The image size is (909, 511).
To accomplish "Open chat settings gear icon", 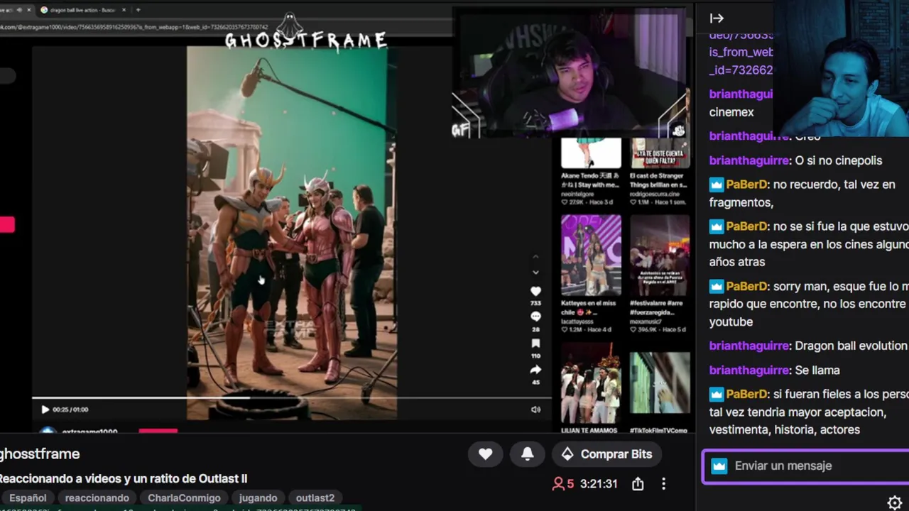I will point(895,502).
